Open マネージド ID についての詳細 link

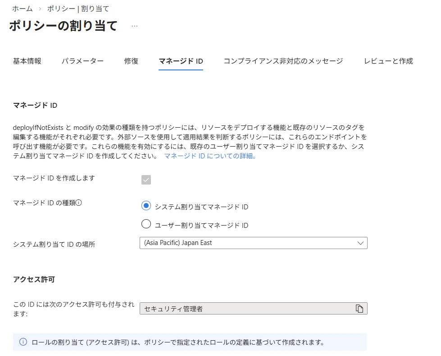pos(210,156)
